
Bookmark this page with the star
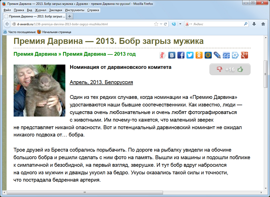[x=156, y=24]
